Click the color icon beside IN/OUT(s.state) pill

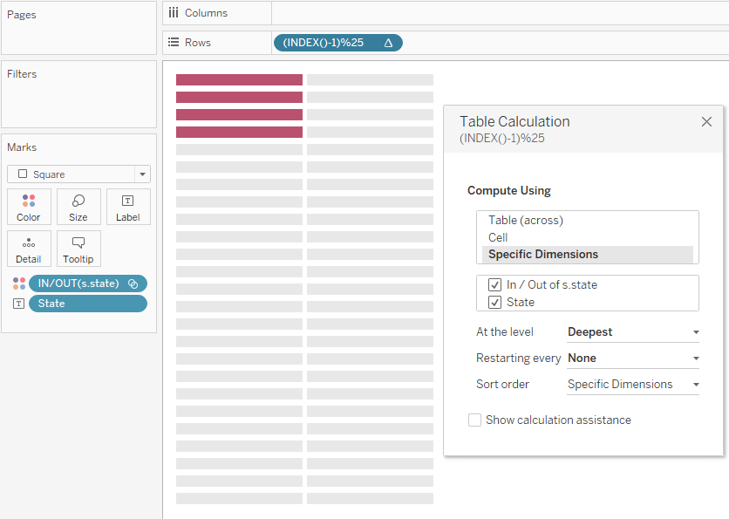coord(19,283)
